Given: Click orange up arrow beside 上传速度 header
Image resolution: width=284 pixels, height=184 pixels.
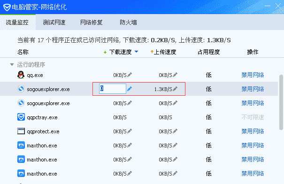Looking at the screenshot, I should point(152,52).
